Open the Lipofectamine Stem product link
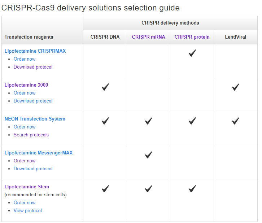 point(27,187)
